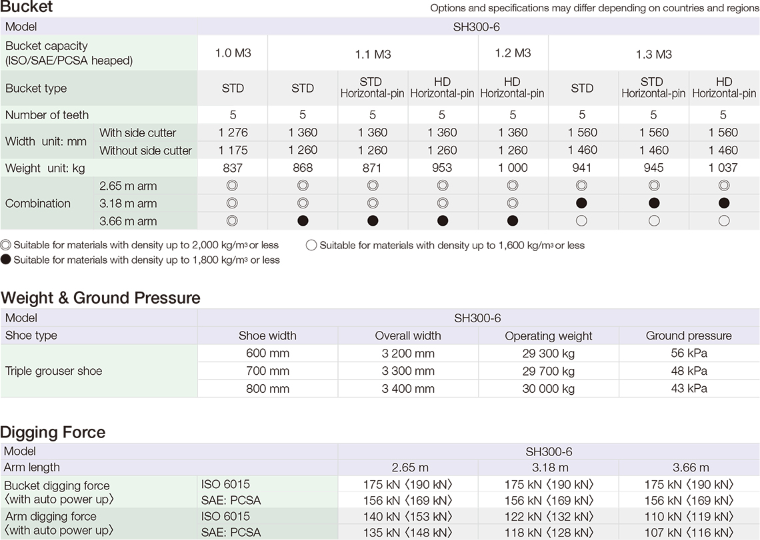Image resolution: width=760 pixels, height=540 pixels.
Task: Click the Bucket section heading
Action: [27, 8]
